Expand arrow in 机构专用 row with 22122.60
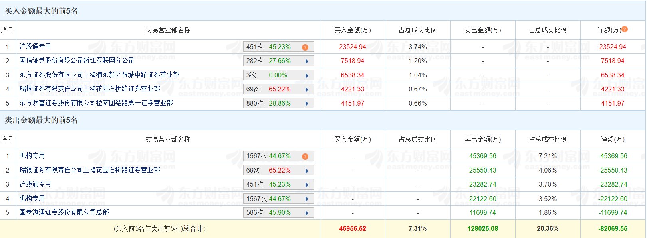647x238 pixels. tap(307, 199)
